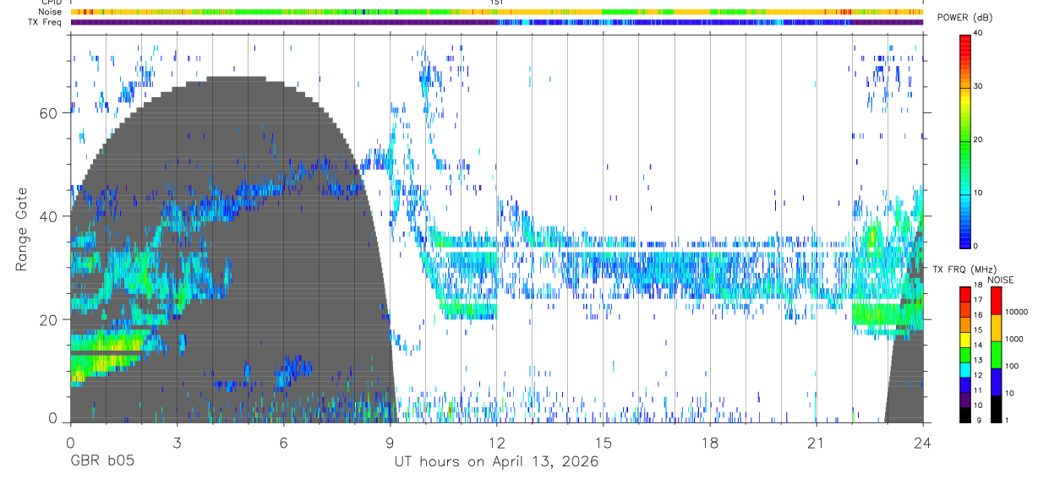Click the 14 label on the TX FRQ scale
Screen dimensions: 1038x479
pos(980,346)
